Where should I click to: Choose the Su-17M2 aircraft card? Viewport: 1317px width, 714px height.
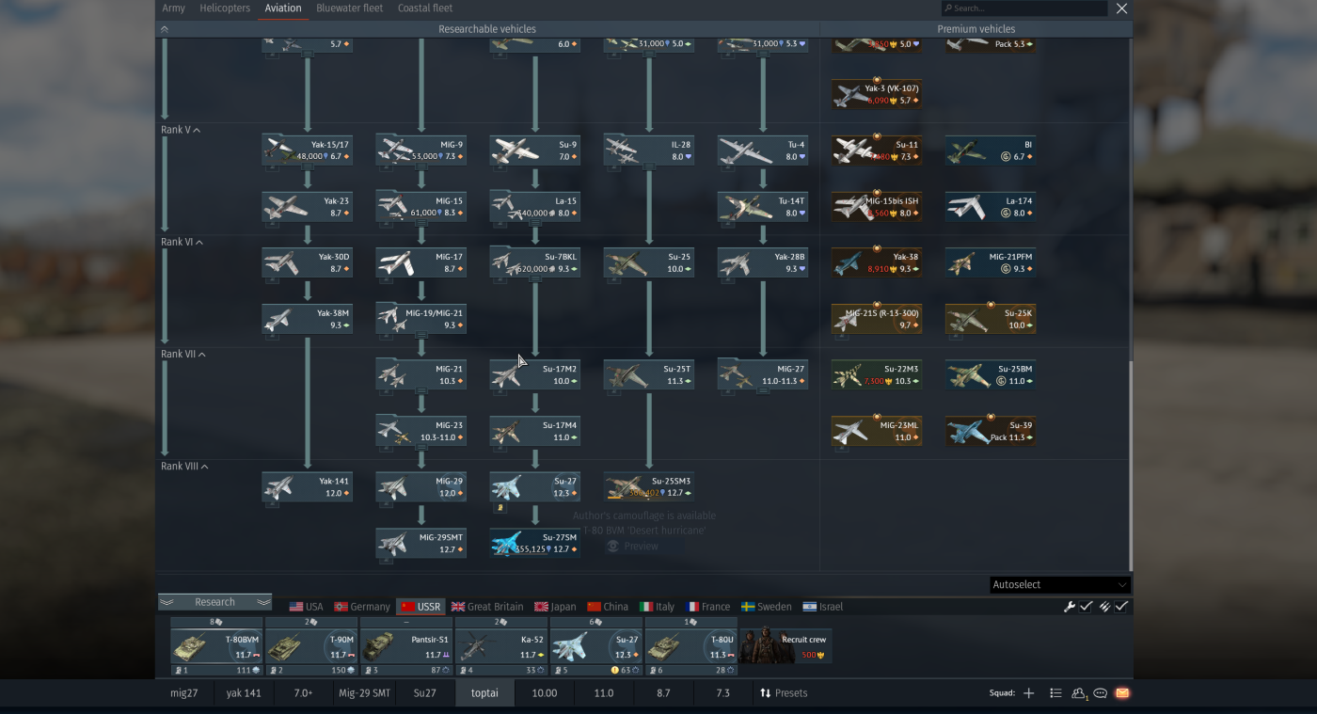click(x=535, y=374)
